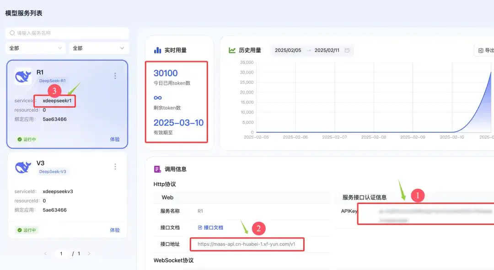The height and width of the screenshot is (270, 494).
Task: Go to previous page arrow
Action: click(x=46, y=254)
